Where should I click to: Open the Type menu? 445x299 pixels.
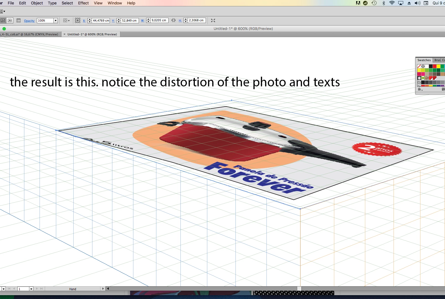pos(52,3)
